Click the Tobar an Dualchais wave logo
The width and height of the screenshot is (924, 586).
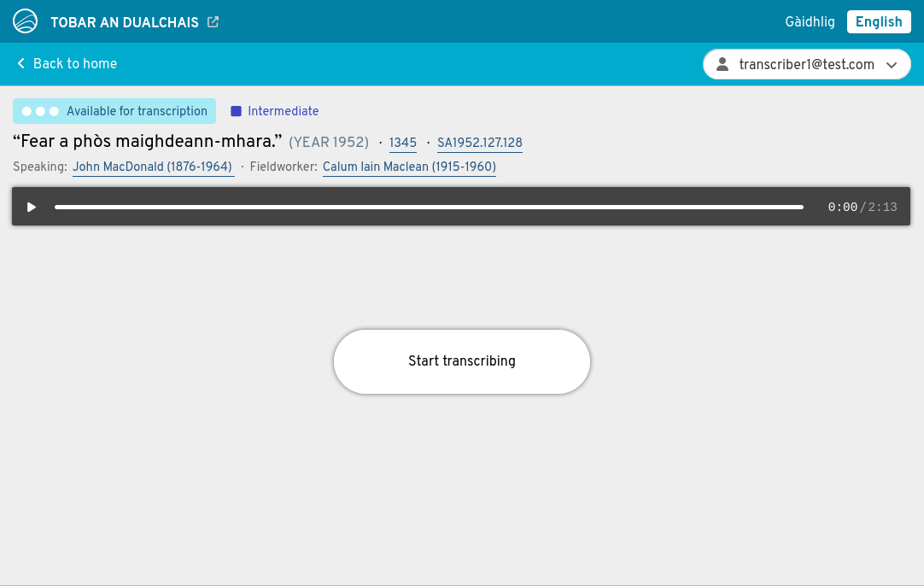click(25, 21)
